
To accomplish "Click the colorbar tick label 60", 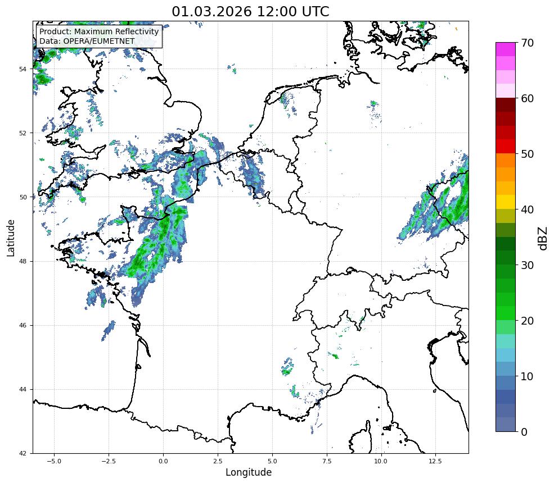I will 527,98.
